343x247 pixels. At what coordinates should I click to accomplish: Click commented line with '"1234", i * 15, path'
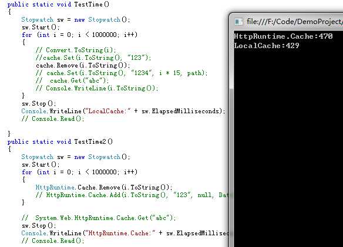(122, 73)
